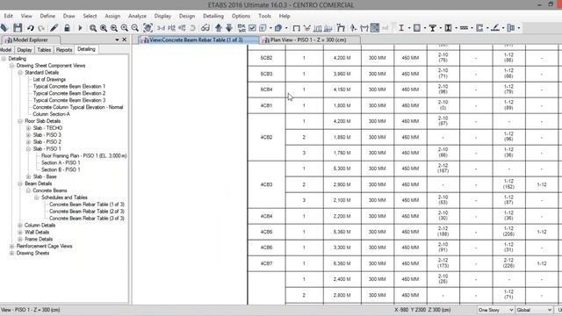Open the Model Explorer panel dropdown arrow
Screen dimensions: 562x316
[x=117, y=39]
